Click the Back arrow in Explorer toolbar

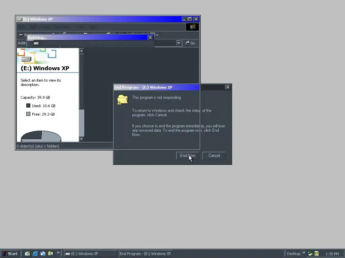click(21, 35)
